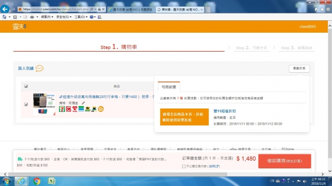This screenshot has width=332, height=186.
Task: Open the 旅人包舖 seller link
Action: click(x=26, y=68)
